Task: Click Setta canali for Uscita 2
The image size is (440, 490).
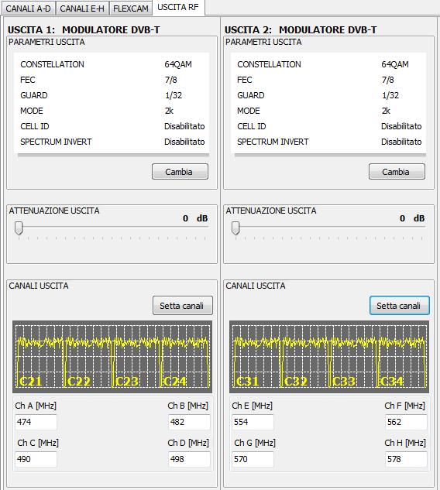Action: click(400, 305)
